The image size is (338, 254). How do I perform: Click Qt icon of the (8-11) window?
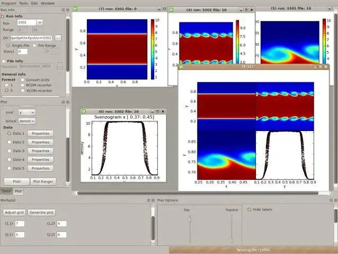pos(181,67)
